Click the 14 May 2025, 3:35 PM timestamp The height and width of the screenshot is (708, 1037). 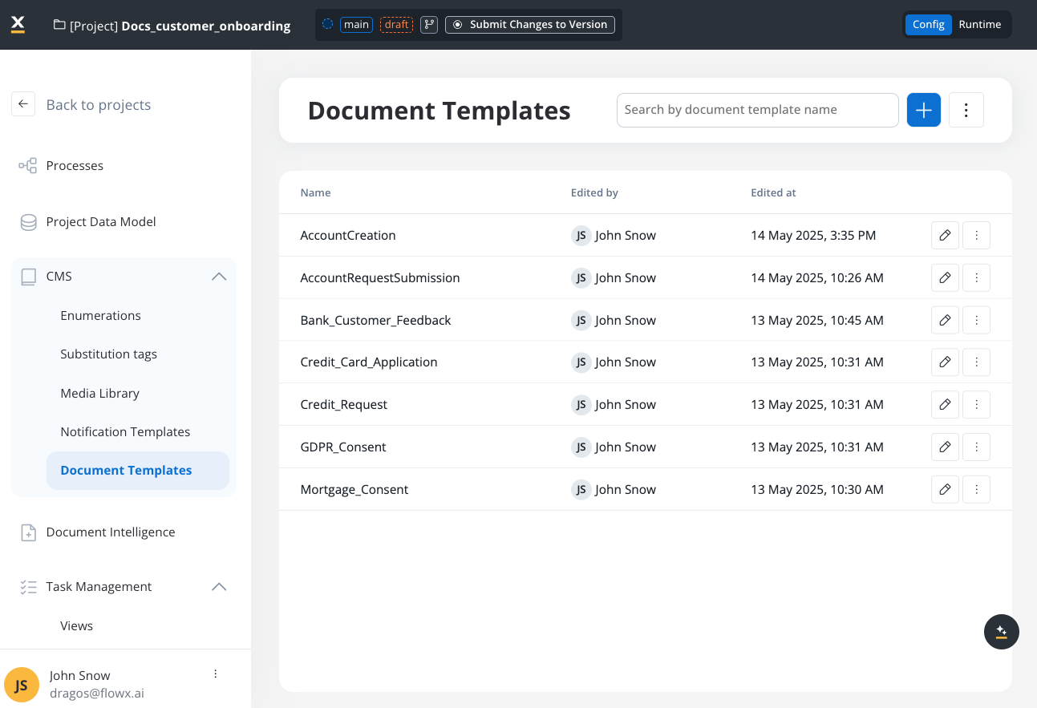[x=813, y=236]
